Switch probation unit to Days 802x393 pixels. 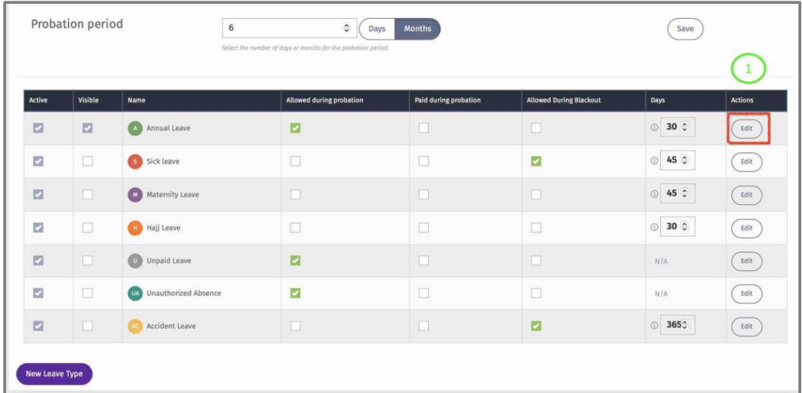(377, 29)
